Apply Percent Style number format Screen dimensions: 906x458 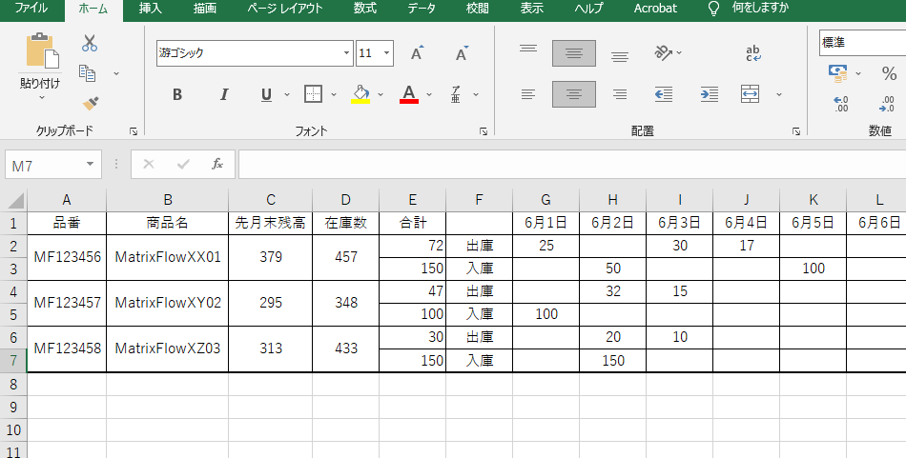[888, 73]
